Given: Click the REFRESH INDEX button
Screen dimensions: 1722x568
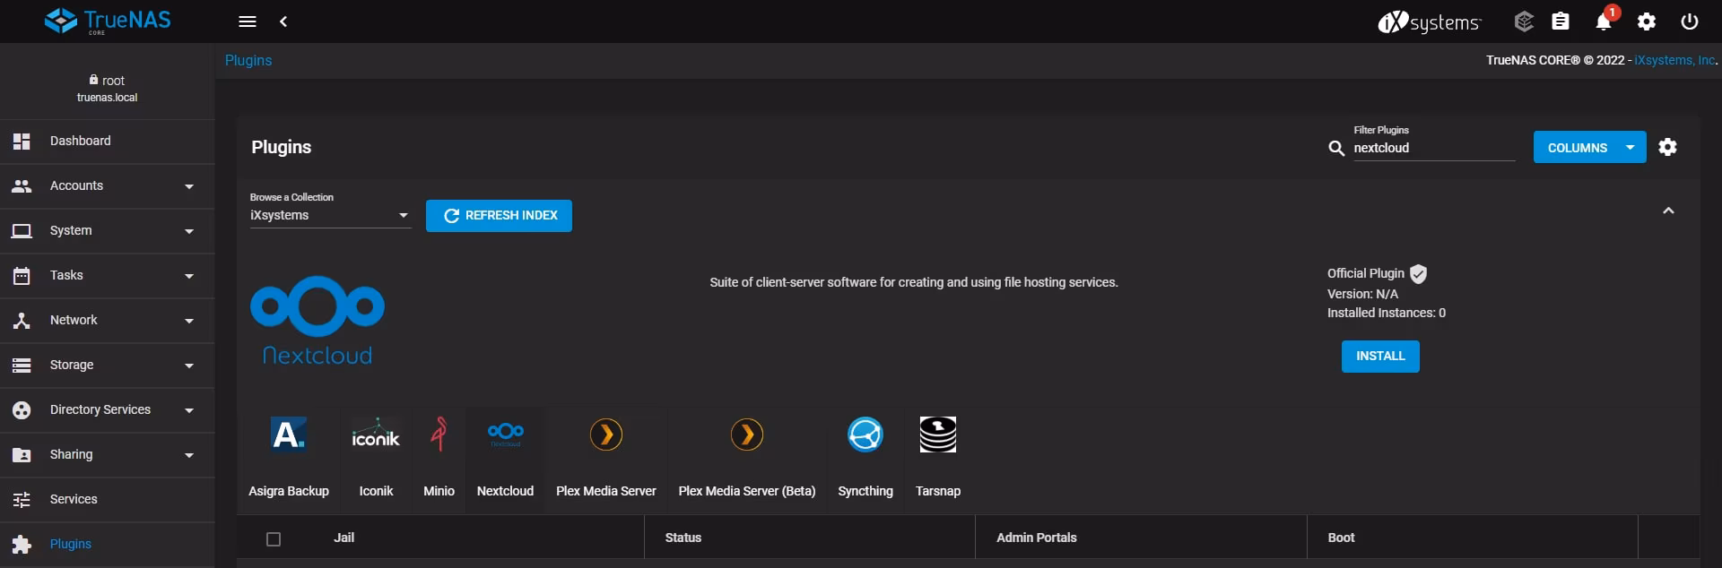Looking at the screenshot, I should click(x=499, y=216).
